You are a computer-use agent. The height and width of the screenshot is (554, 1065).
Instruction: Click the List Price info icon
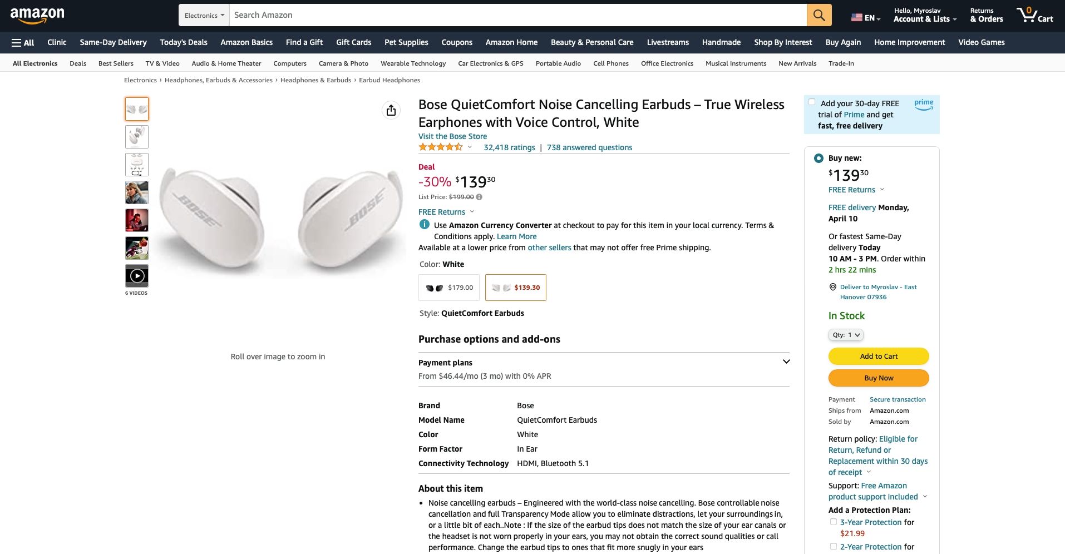[479, 197]
